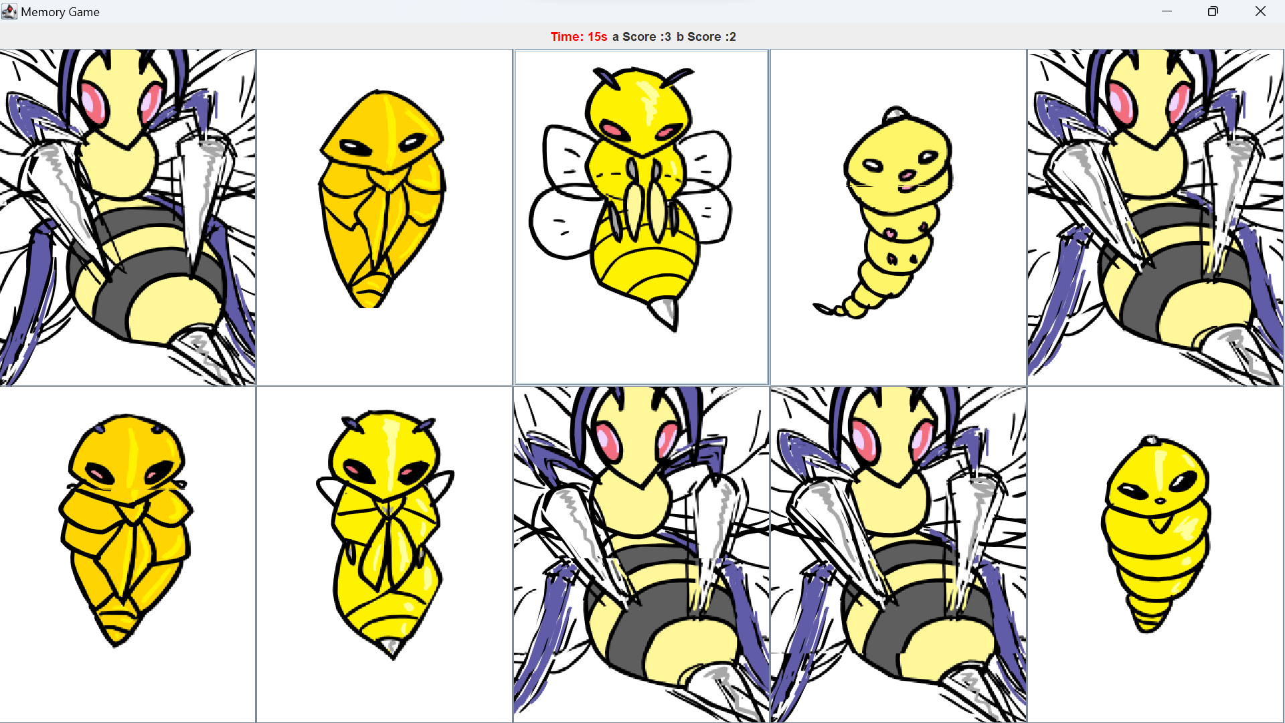
Task: Choose the bottom row third Mega Beedrill card
Action: (x=641, y=554)
